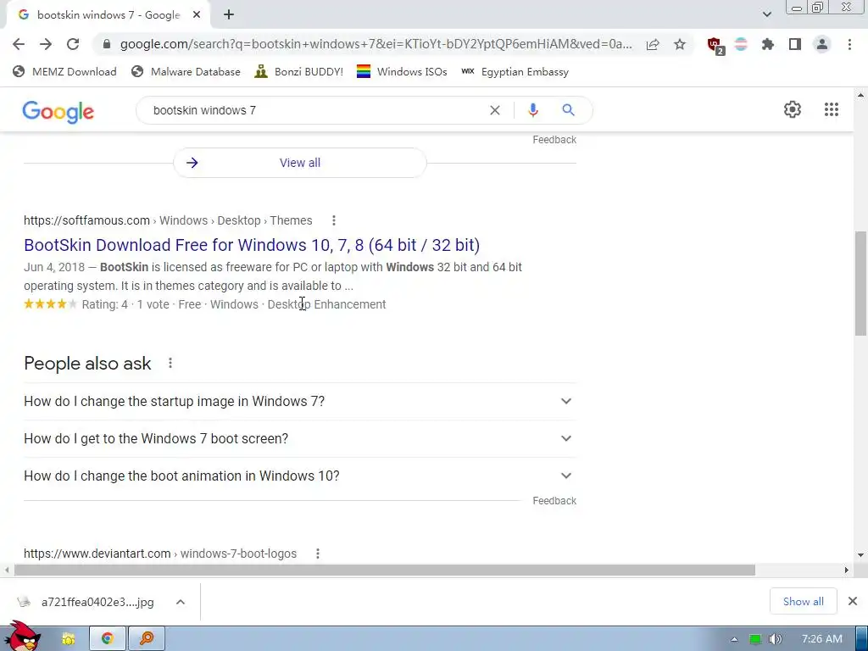Click Show all downloads
The height and width of the screenshot is (651, 868).
pos(803,602)
